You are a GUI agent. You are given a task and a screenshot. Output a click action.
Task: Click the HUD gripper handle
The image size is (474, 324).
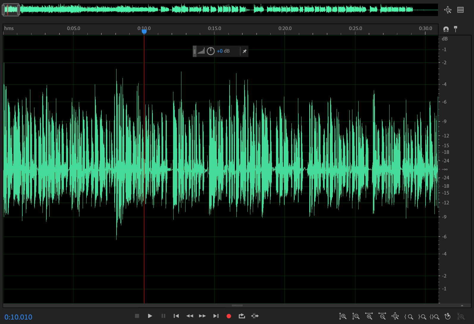point(195,51)
